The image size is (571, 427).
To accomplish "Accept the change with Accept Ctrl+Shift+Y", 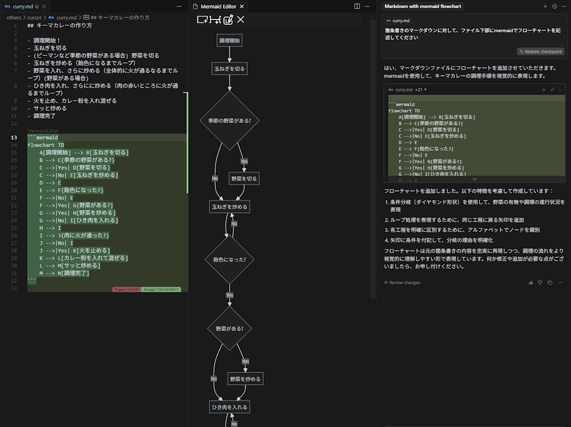I will 161,290.
